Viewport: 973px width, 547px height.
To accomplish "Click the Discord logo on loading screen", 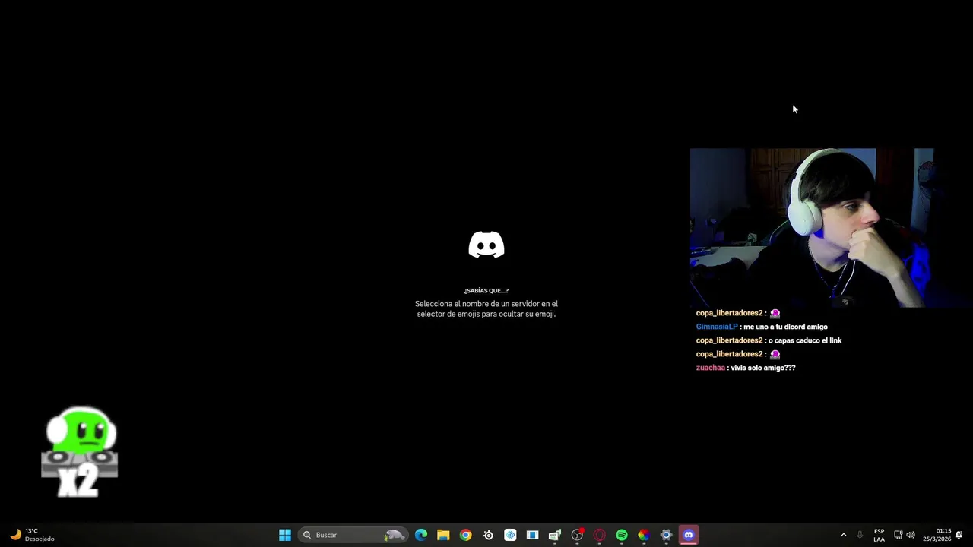I will tap(486, 245).
